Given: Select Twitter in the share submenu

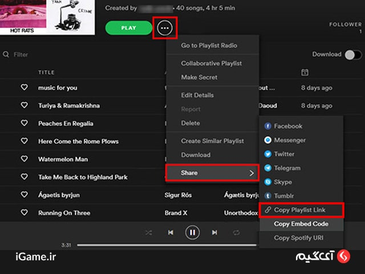Looking at the screenshot, I should 279,154.
